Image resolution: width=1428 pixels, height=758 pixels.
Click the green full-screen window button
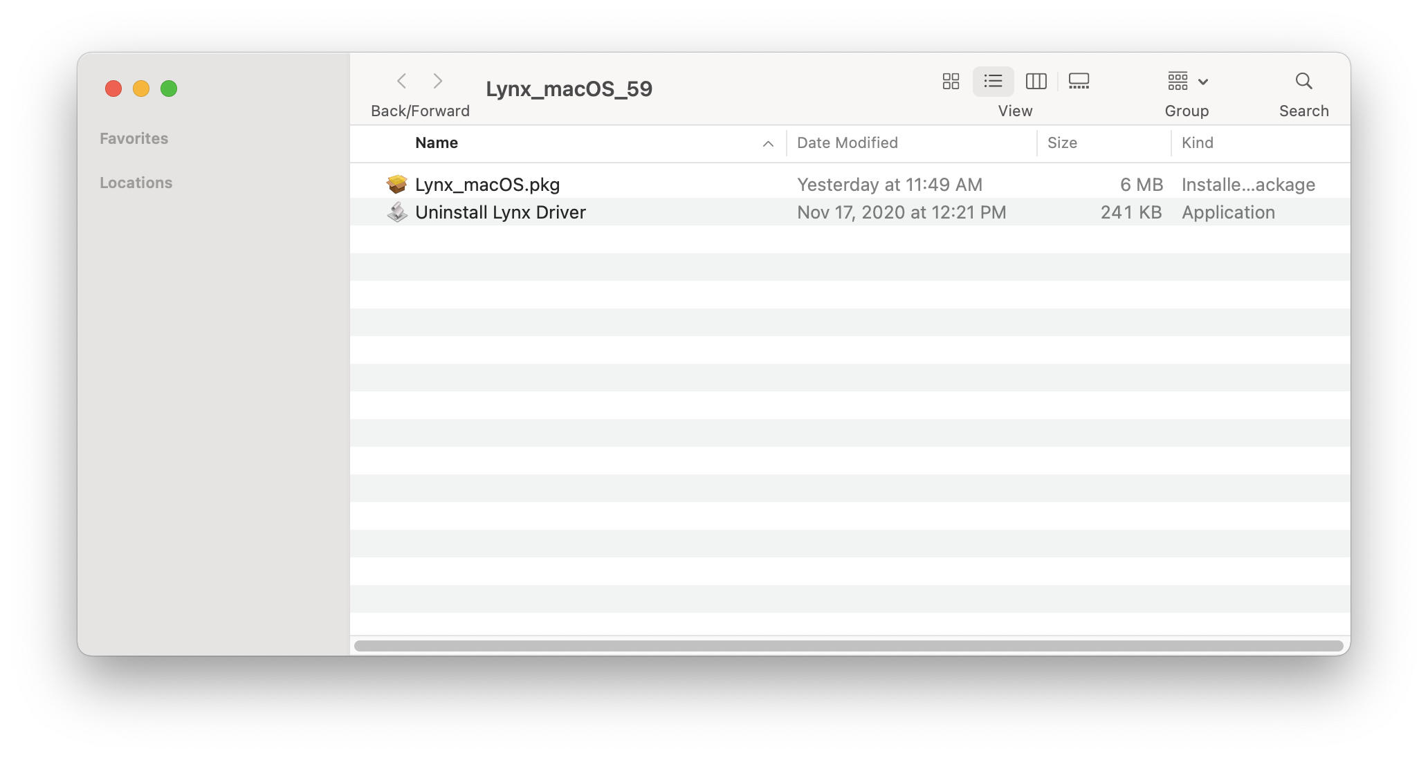coord(169,89)
